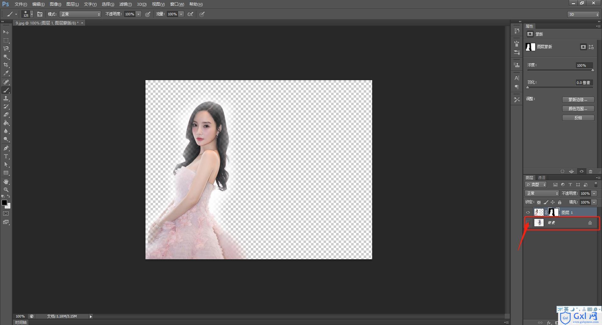The image size is (602, 325).
Task: Turn layer filtering switch on or off
Action: click(596, 185)
